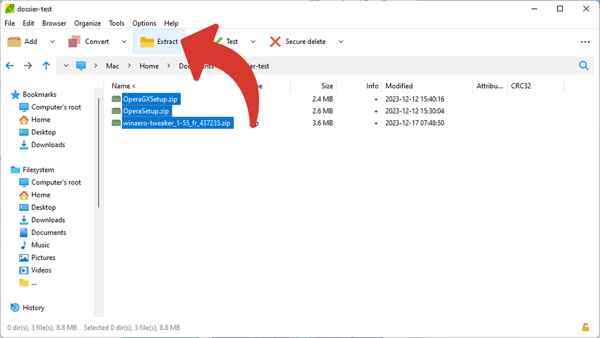Click the Test toolbar button
The height and width of the screenshot is (338, 600).
(x=231, y=41)
